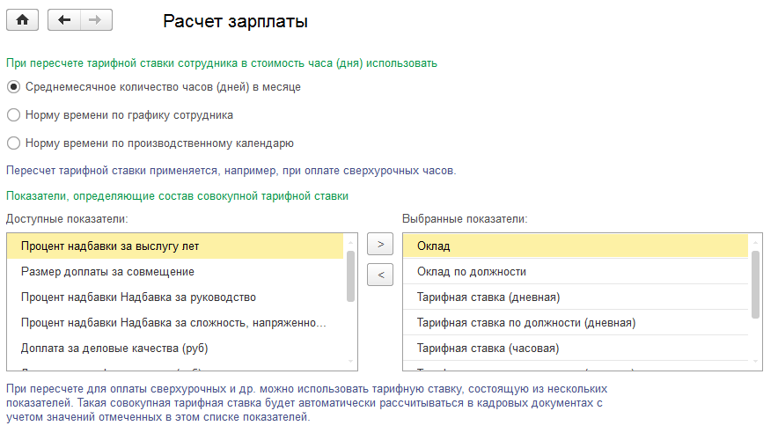Select 'Тарифная ставка (дневная)' item
This screenshot has width=778, height=433.
click(488, 297)
